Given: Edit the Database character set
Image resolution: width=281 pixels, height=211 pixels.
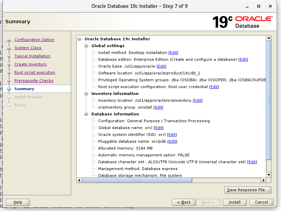Looking at the screenshot, I should (252, 162).
